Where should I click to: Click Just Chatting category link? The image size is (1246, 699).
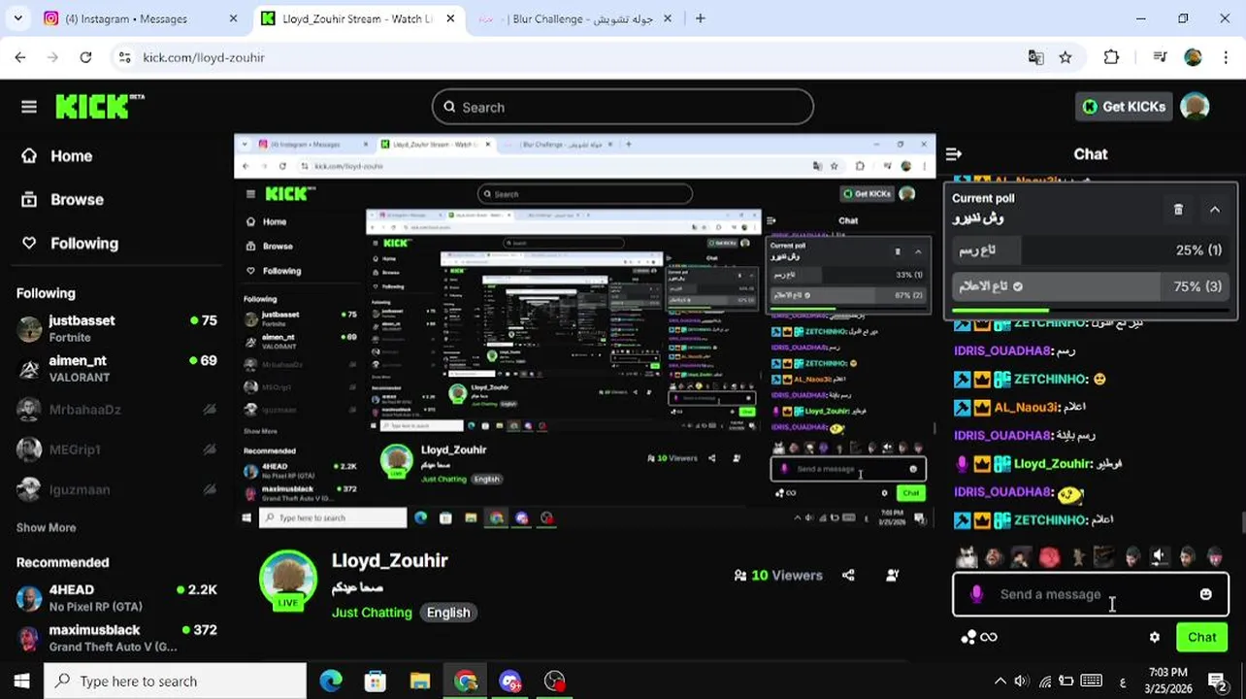point(372,612)
